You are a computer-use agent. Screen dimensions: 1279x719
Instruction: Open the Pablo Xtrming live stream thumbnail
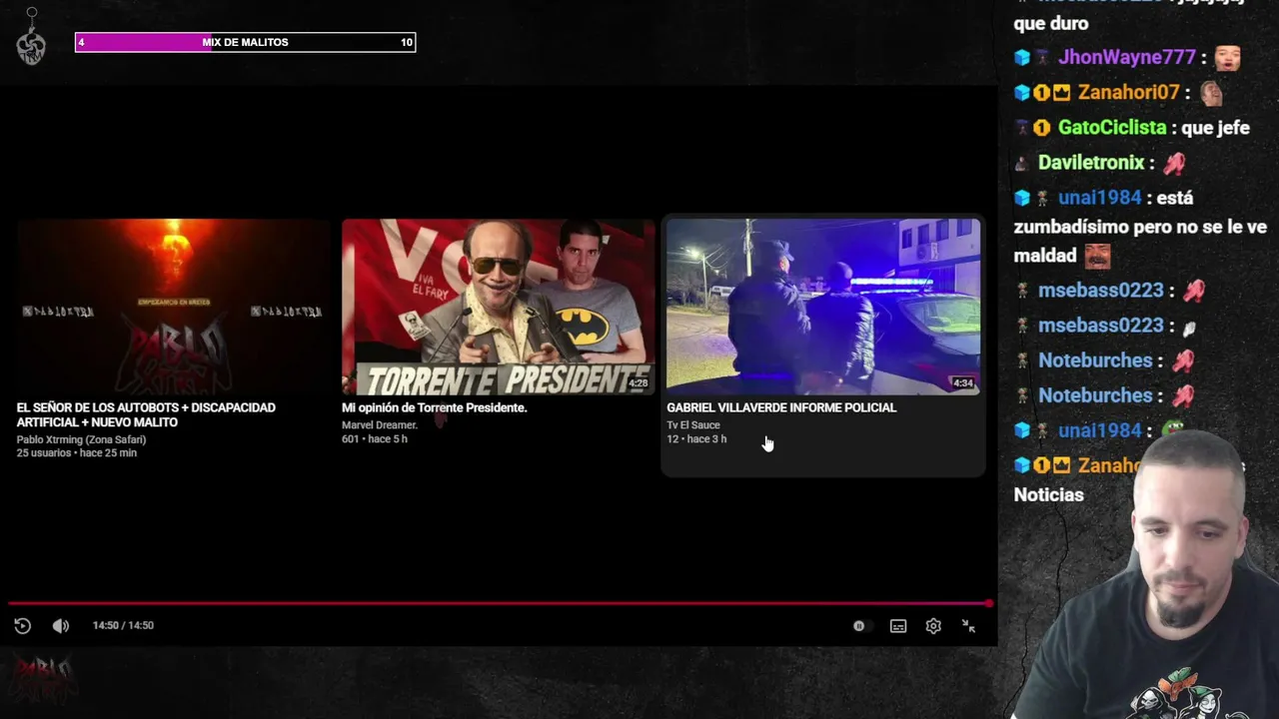pyautogui.click(x=173, y=307)
